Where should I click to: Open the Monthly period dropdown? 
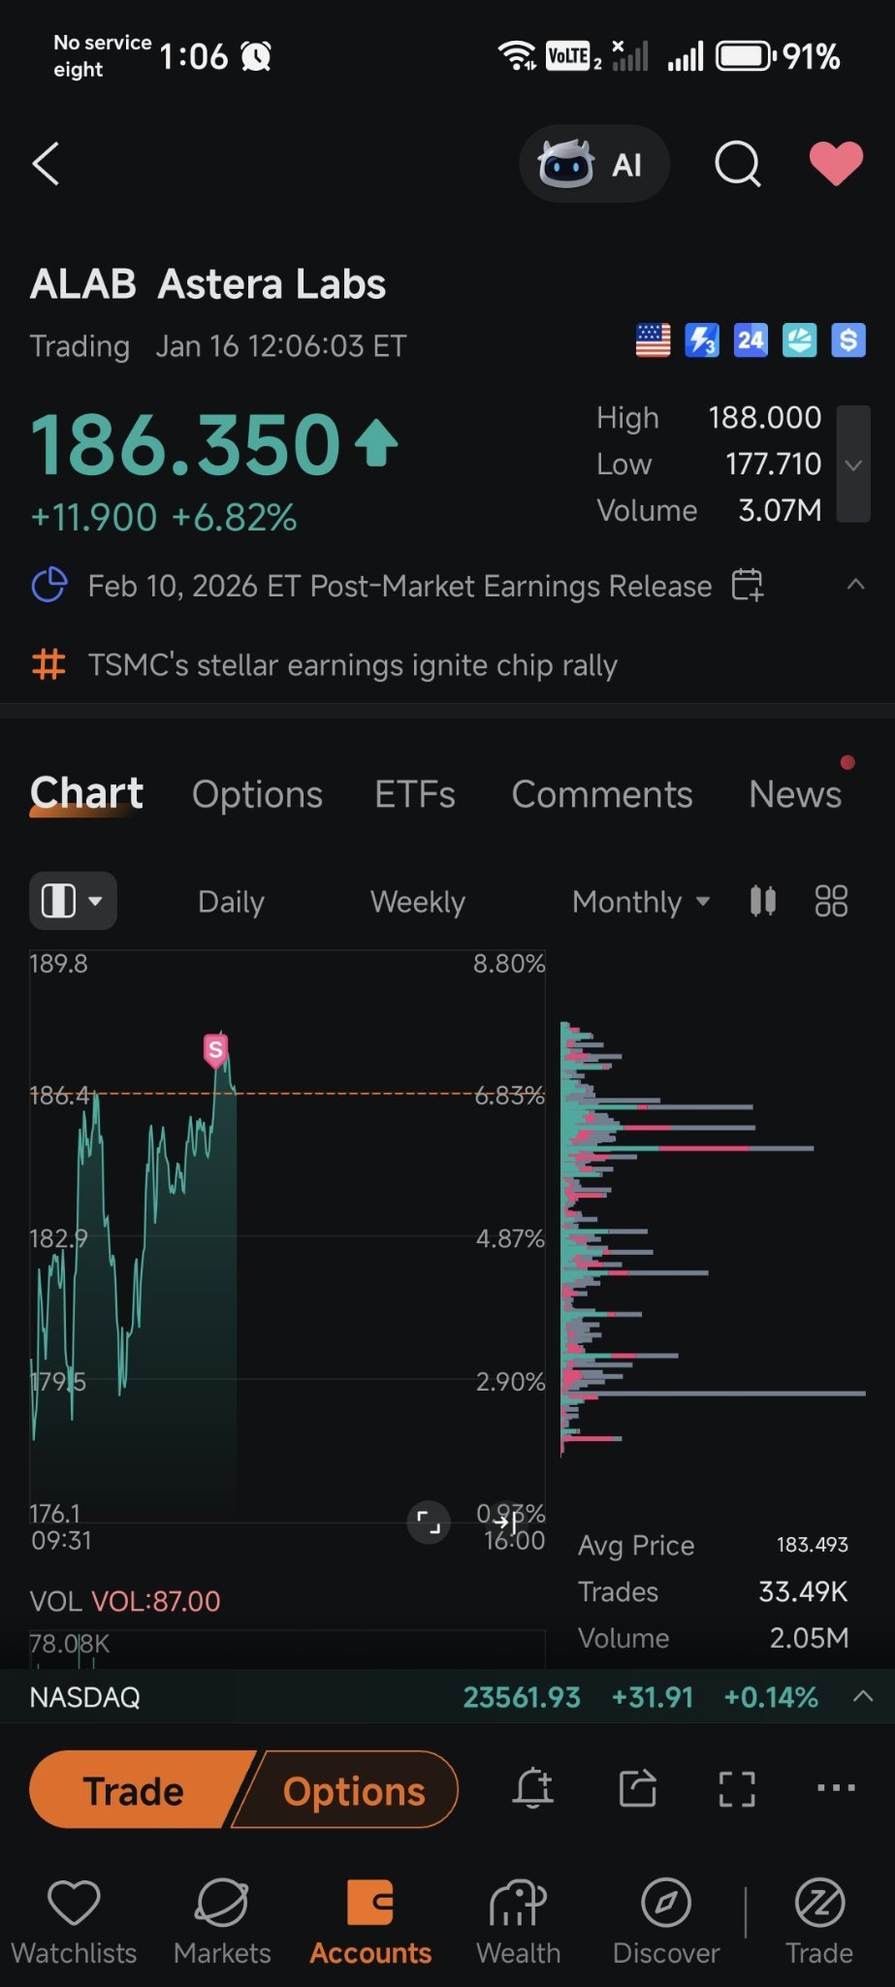click(641, 902)
